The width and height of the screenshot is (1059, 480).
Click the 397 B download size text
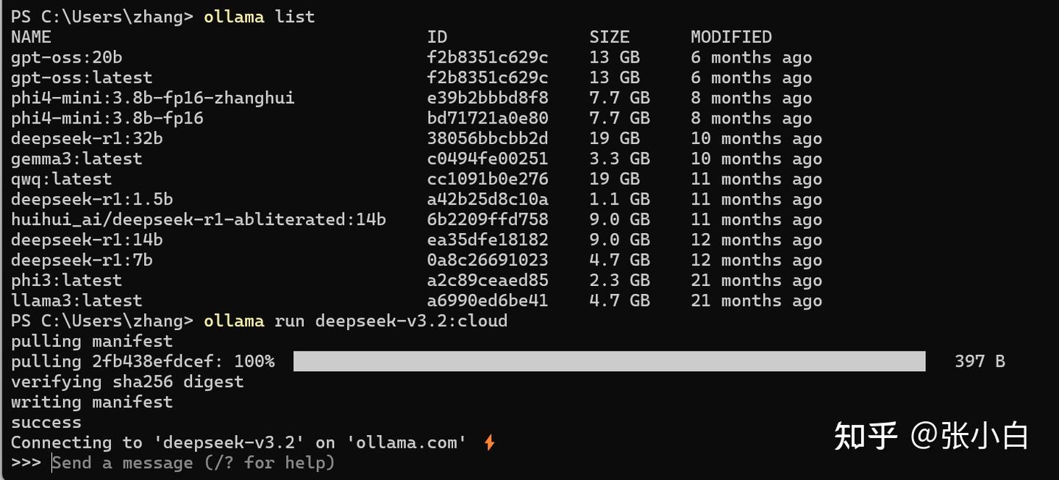[x=980, y=361]
